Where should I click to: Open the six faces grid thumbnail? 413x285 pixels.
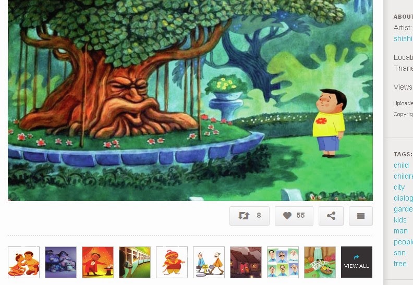[283, 262]
